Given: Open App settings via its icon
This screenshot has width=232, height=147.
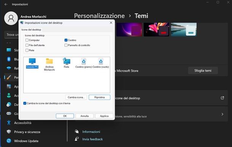Looking at the screenshot, I should (9, 86).
